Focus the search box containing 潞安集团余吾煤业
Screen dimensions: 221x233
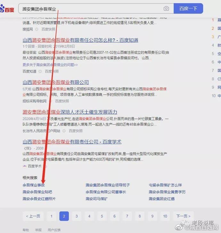[x=96, y=8]
